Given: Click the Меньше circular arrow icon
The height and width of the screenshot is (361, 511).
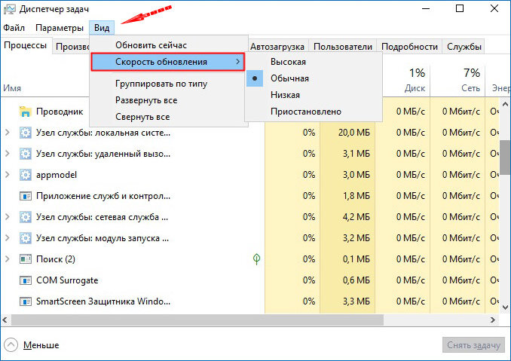Looking at the screenshot, I should click(x=11, y=344).
